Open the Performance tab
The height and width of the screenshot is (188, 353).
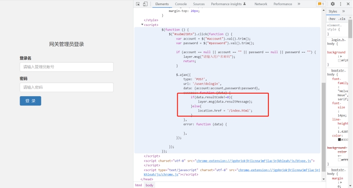coord(283,4)
